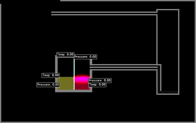Screen dimensions: 196x123
Task: Click the dotted floor of the right chamber
Action: [168, 92]
